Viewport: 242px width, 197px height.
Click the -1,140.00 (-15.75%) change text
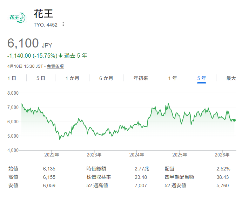click(32, 56)
